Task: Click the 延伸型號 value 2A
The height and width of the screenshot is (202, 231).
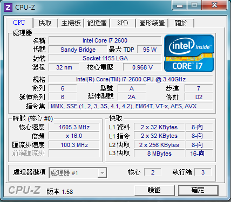Action: [x=132, y=97]
